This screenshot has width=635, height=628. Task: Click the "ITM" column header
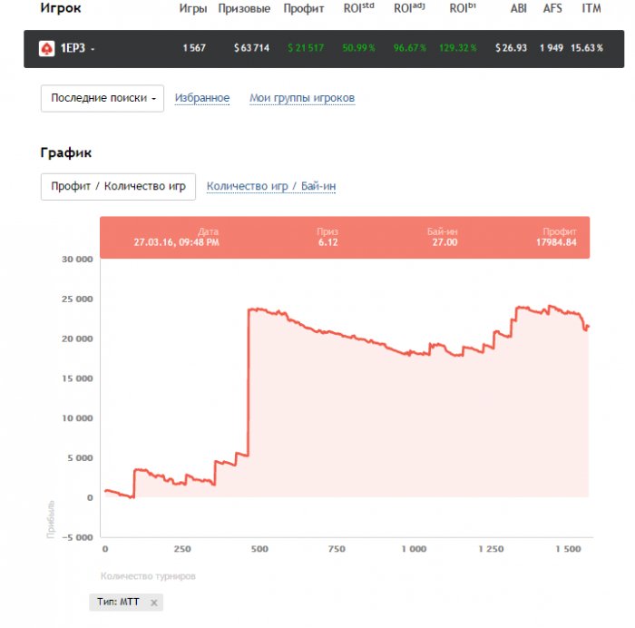click(x=591, y=8)
